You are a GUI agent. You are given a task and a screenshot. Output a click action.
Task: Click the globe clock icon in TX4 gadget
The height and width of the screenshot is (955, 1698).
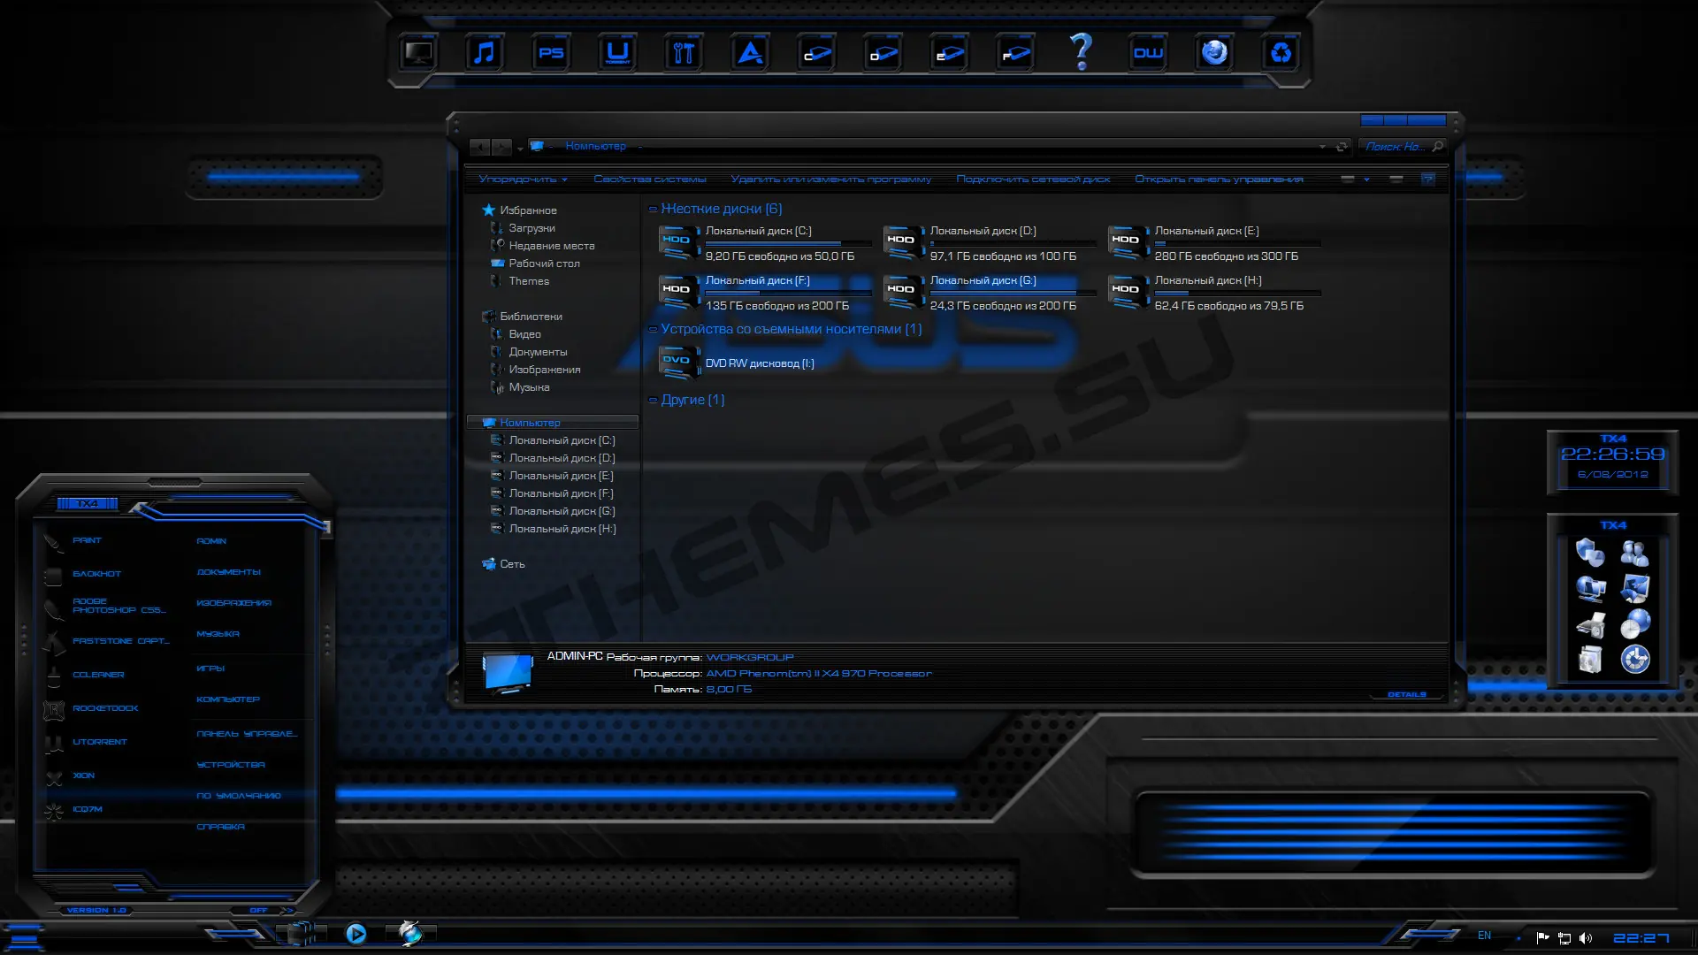point(1634,624)
